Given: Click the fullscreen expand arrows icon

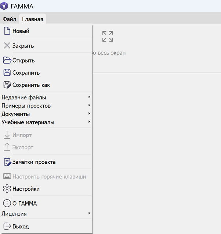Looking at the screenshot, I should 108,36.
